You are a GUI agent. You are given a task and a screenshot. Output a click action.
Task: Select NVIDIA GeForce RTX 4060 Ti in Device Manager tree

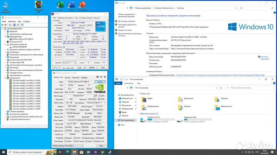tap(23, 39)
